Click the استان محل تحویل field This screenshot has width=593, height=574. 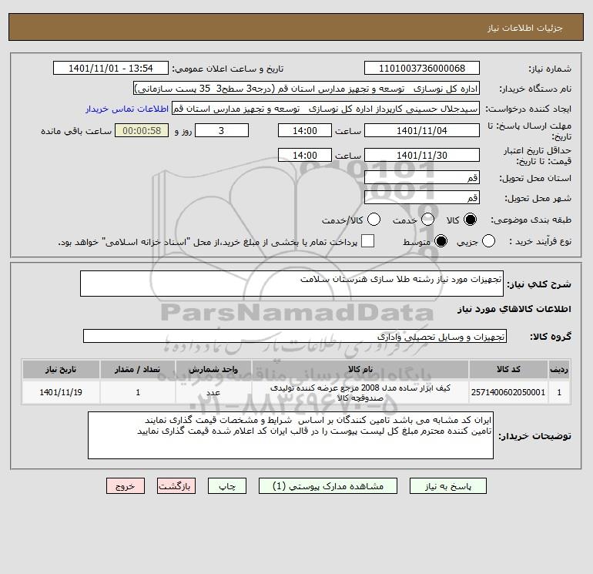coord(422,177)
